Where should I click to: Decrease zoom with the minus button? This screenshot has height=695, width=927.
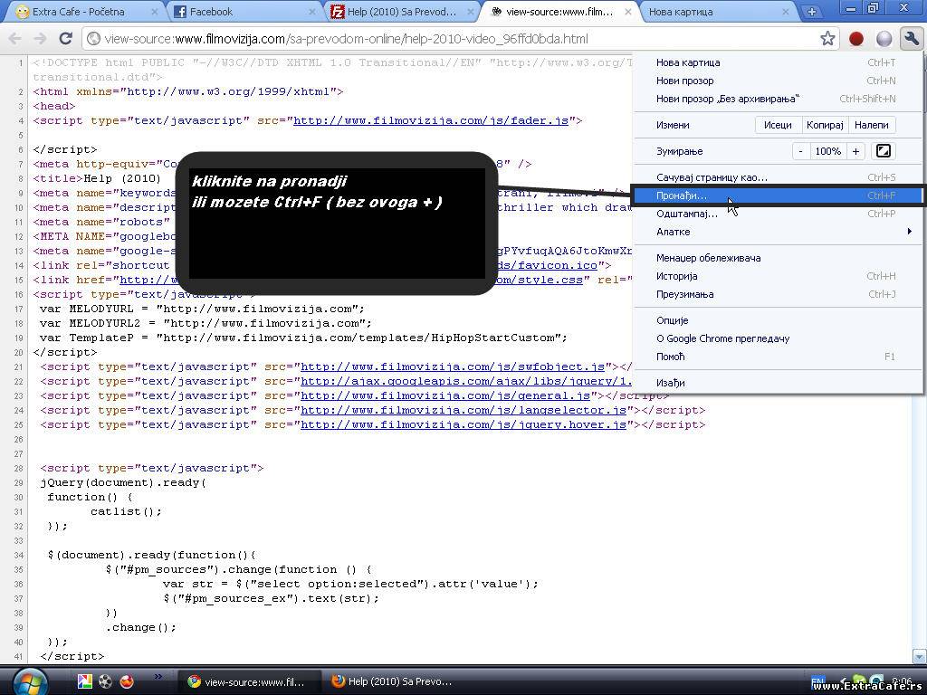click(801, 151)
